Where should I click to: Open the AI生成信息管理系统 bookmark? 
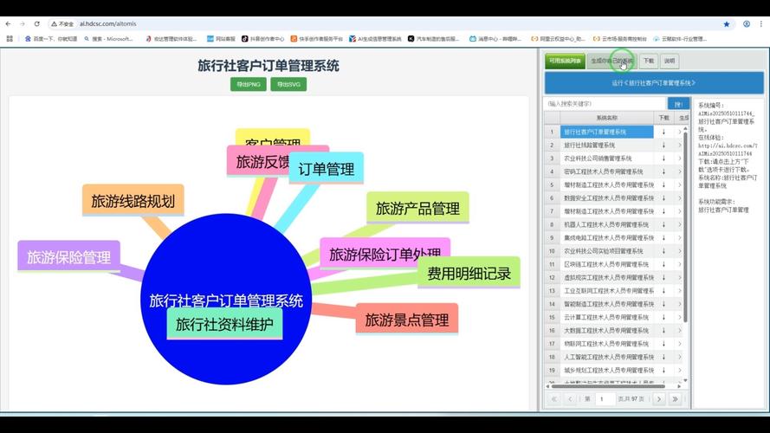point(375,38)
